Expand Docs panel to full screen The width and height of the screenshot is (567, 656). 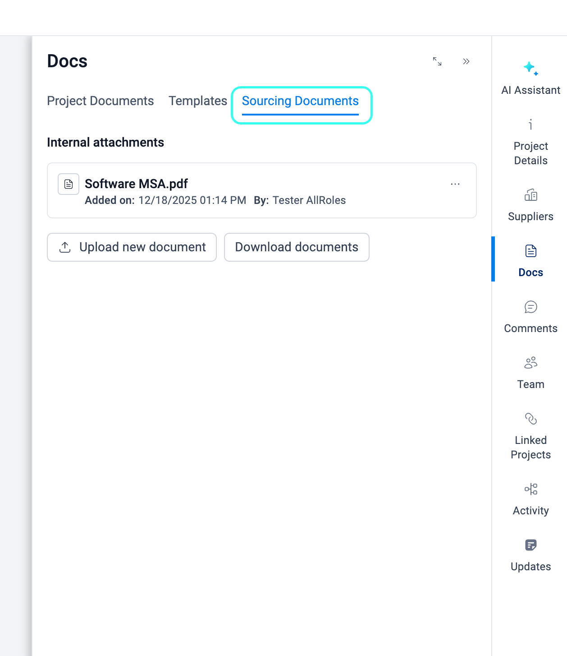[437, 61]
